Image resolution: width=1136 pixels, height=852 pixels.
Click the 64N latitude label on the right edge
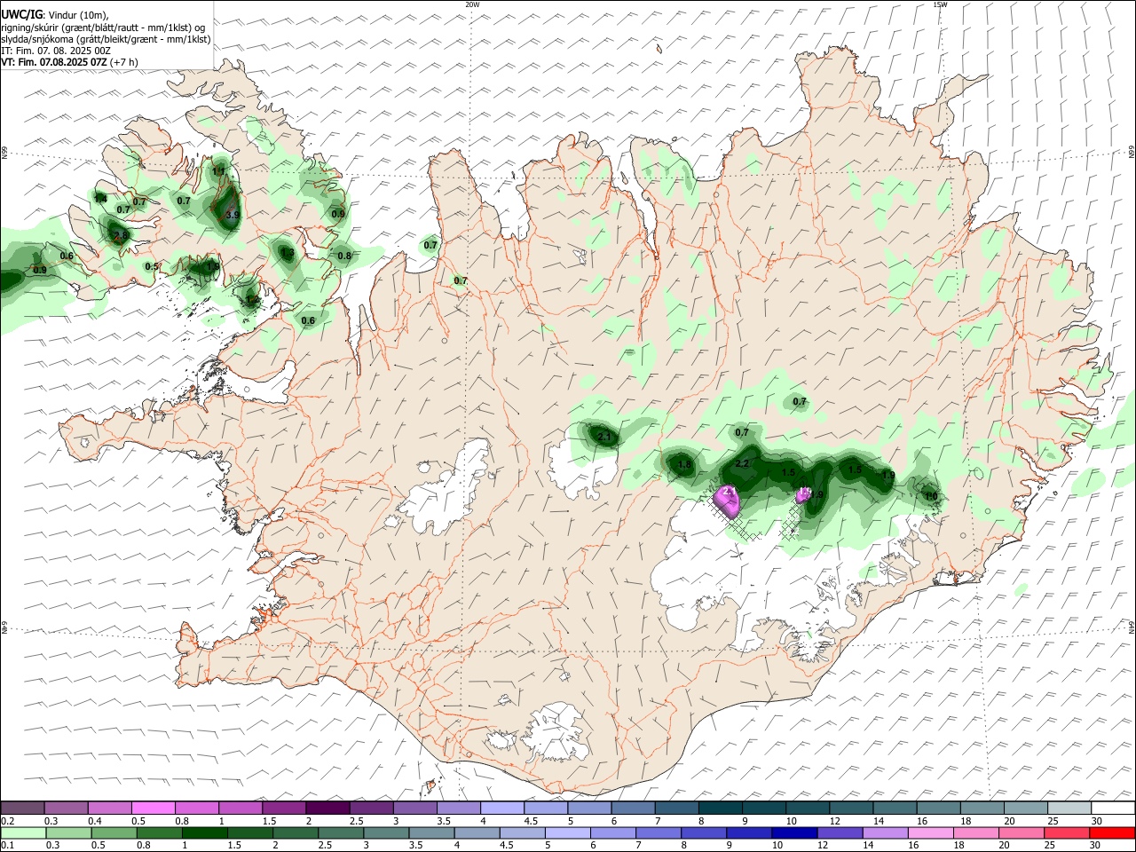coord(1132,627)
